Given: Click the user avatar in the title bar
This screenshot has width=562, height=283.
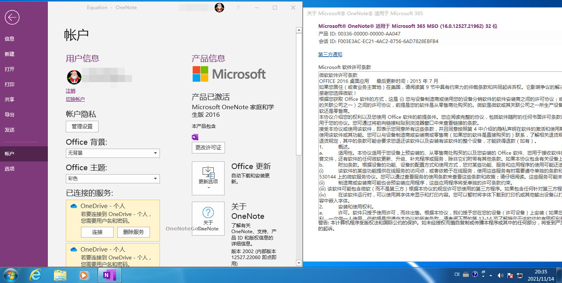Looking at the screenshot, I should coord(219,8).
